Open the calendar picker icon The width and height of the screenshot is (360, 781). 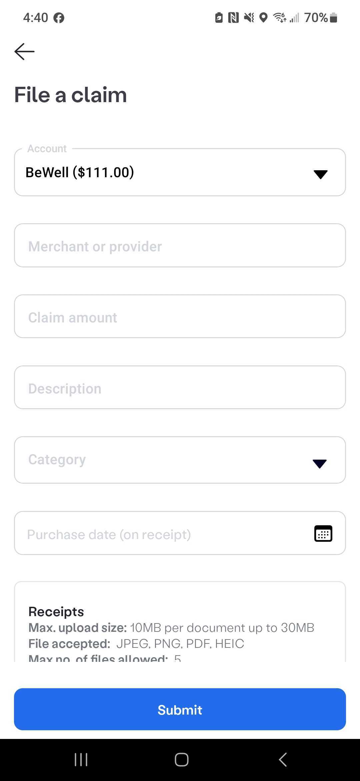[323, 533]
